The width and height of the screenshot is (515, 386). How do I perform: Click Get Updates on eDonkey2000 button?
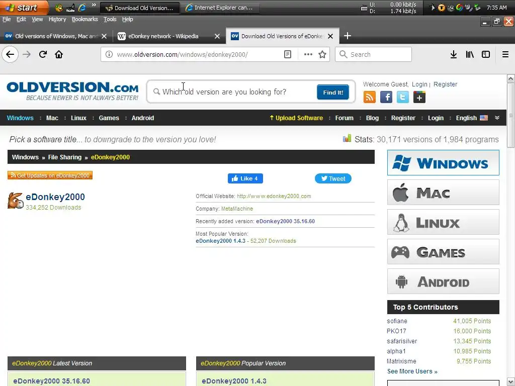[x=50, y=175]
